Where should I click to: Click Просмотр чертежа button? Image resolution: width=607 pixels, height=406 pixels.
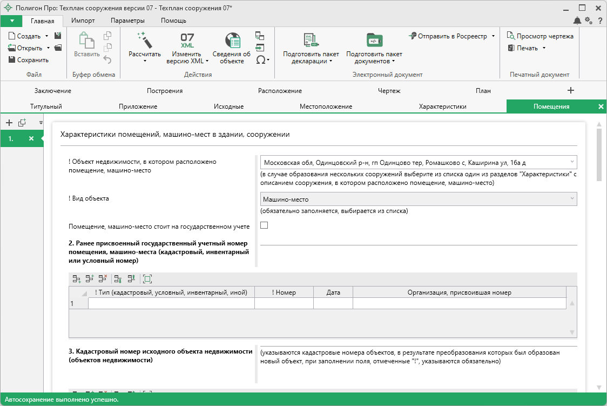(x=540, y=36)
